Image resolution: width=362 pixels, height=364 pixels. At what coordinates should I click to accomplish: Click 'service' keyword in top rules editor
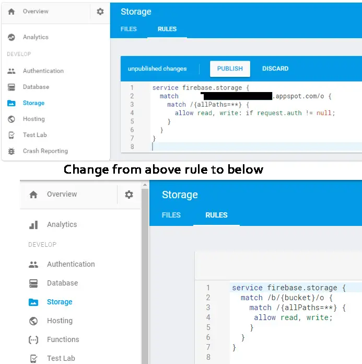166,88
